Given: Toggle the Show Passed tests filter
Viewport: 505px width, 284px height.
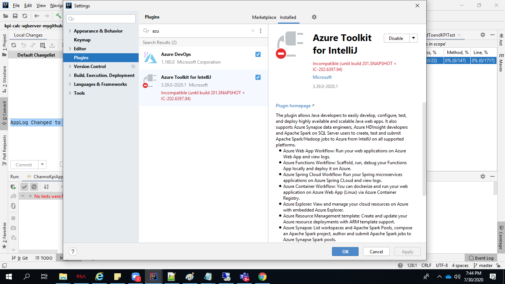Looking at the screenshot, I should click(24, 187).
